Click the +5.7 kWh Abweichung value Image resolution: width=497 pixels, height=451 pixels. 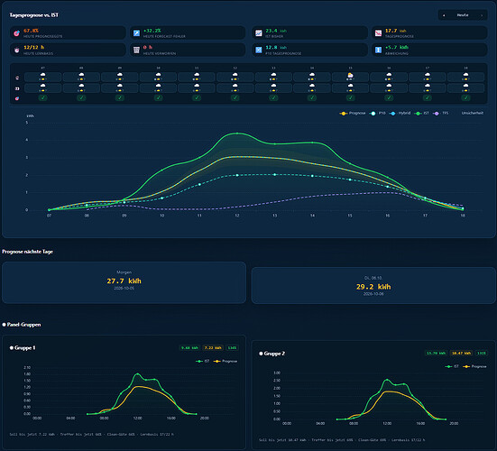(397, 47)
